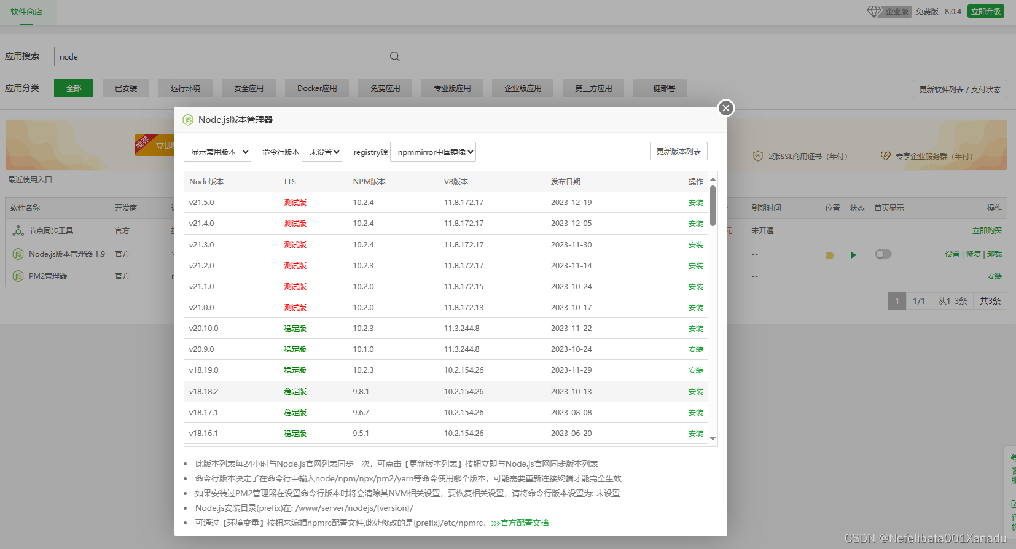
Task: Select the 第三方应用 category tab
Action: (593, 88)
